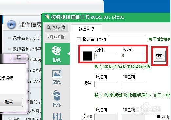This screenshot has height=120, width=171.
Task: Click the 色调(H) label
Action: point(163,117)
